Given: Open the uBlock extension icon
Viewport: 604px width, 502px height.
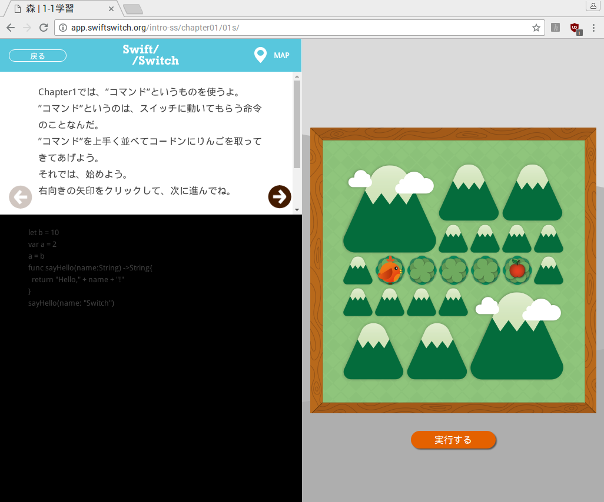Looking at the screenshot, I should [x=575, y=28].
